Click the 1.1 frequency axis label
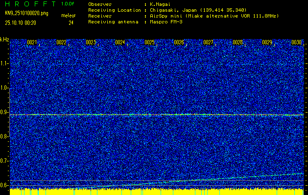The width and height of the screenshot is (308, 195). [x=4, y=63]
